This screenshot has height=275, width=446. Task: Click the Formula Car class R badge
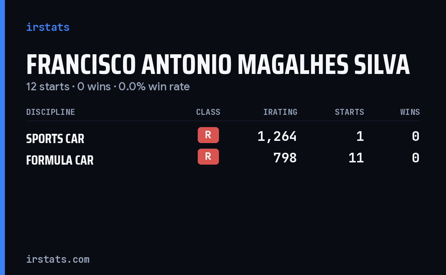208,156
